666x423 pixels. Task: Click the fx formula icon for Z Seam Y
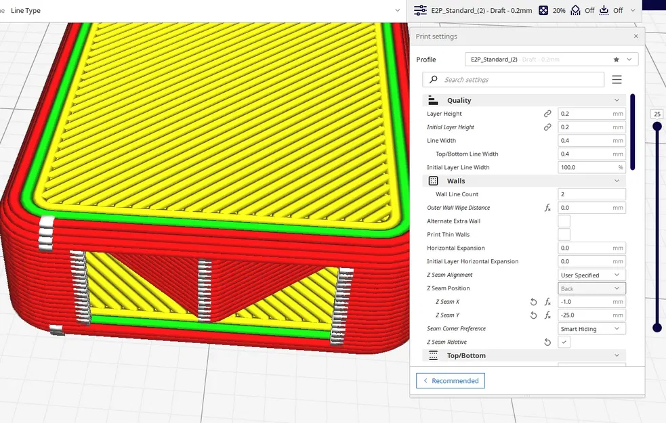pyautogui.click(x=547, y=315)
